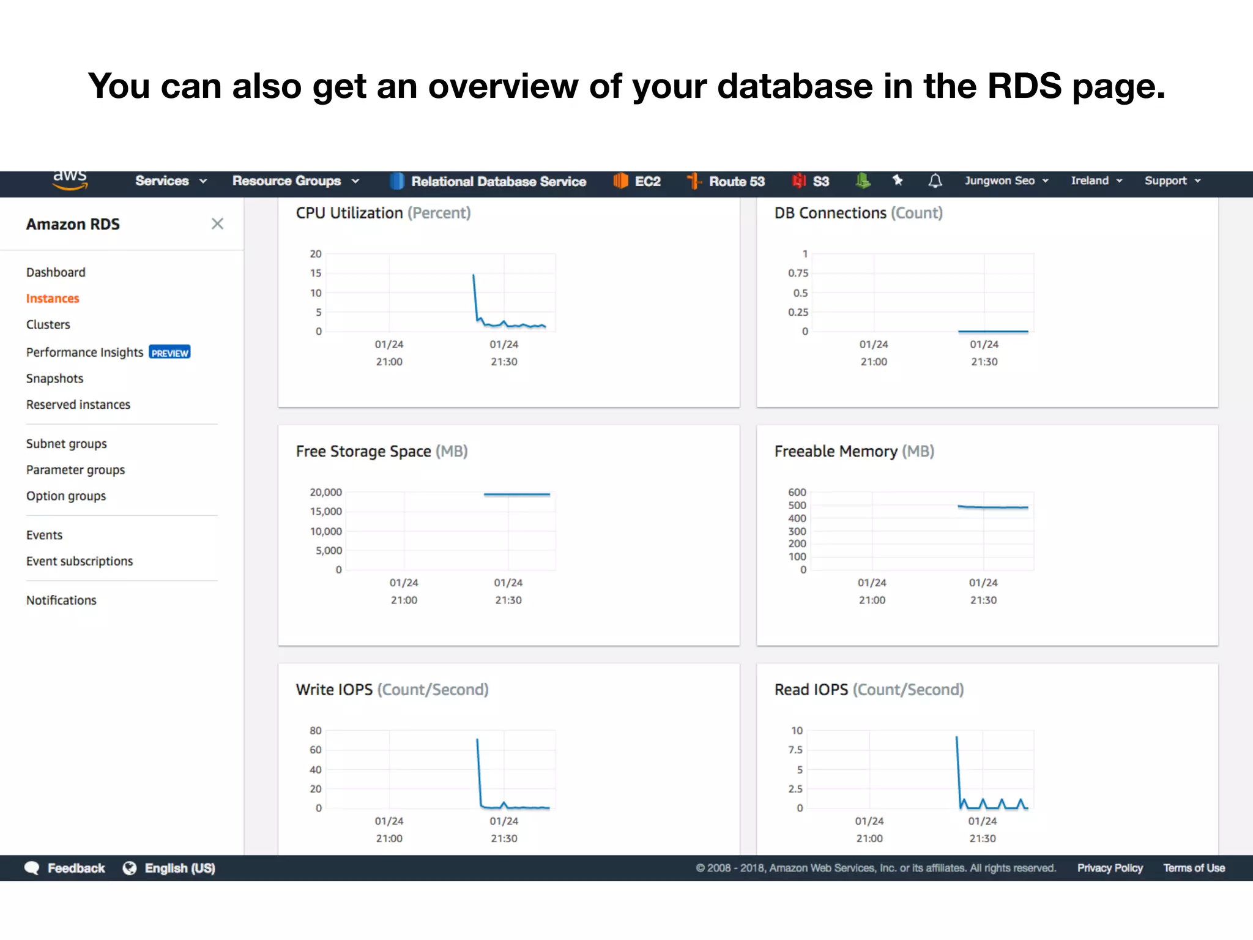Open Notifications in the sidebar

[61, 600]
